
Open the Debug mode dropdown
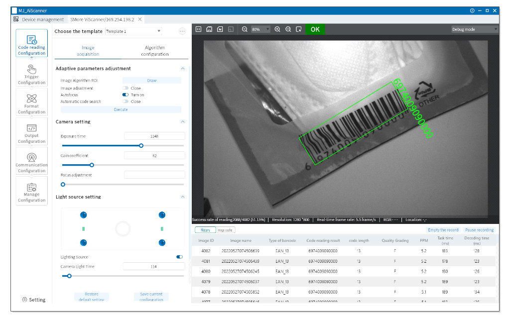coord(475,29)
